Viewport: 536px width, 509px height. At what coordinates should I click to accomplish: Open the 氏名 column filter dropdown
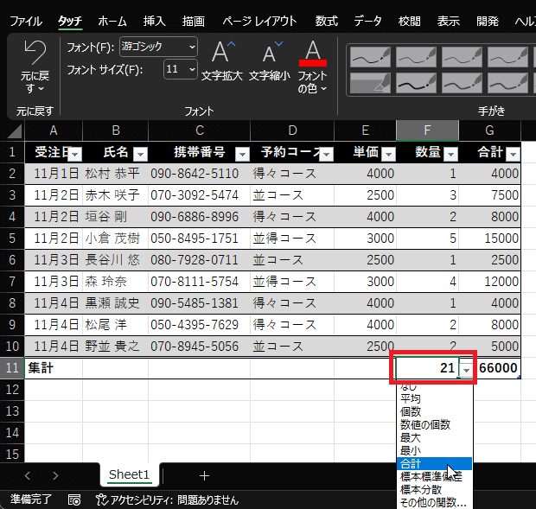pyautogui.click(x=140, y=154)
